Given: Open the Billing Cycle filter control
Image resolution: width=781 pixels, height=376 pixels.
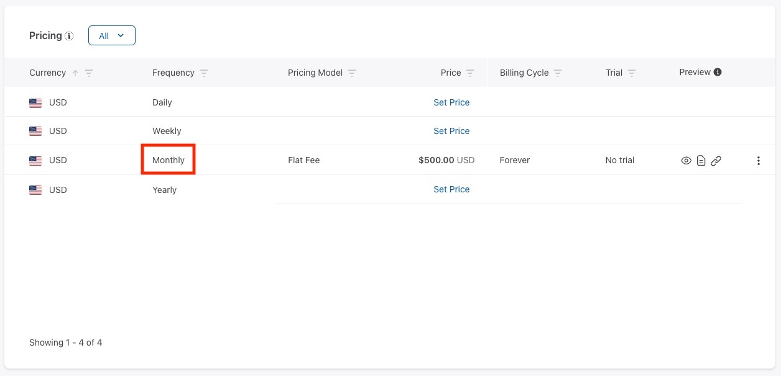Looking at the screenshot, I should tap(558, 73).
